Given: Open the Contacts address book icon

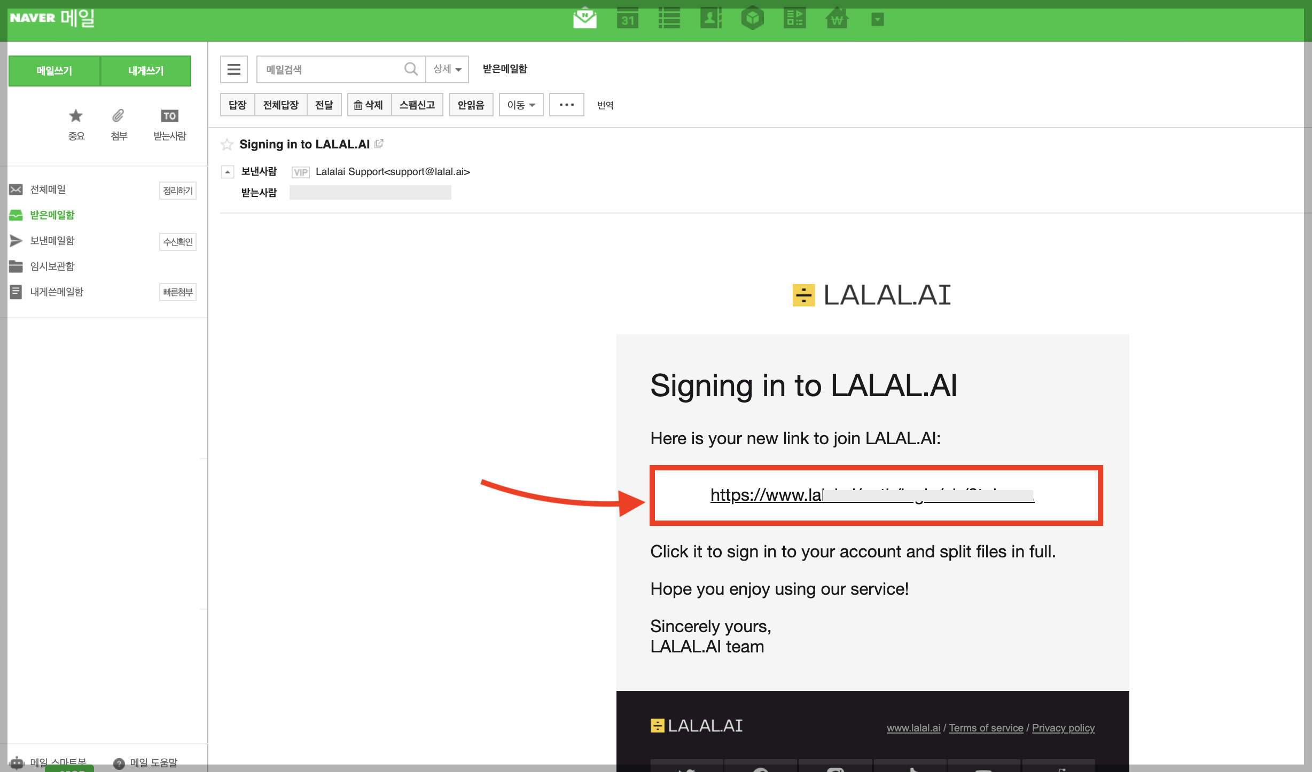Looking at the screenshot, I should [710, 19].
